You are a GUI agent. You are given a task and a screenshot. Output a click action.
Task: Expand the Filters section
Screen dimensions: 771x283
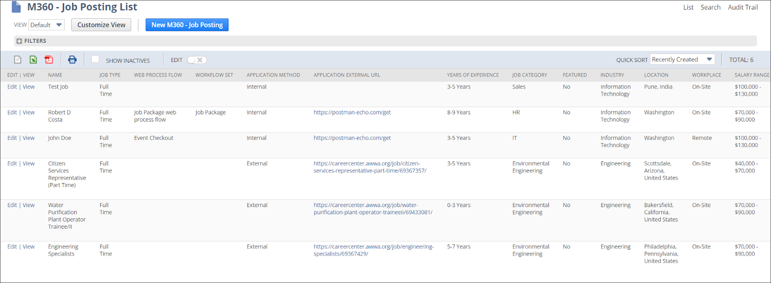pyautogui.click(x=35, y=41)
